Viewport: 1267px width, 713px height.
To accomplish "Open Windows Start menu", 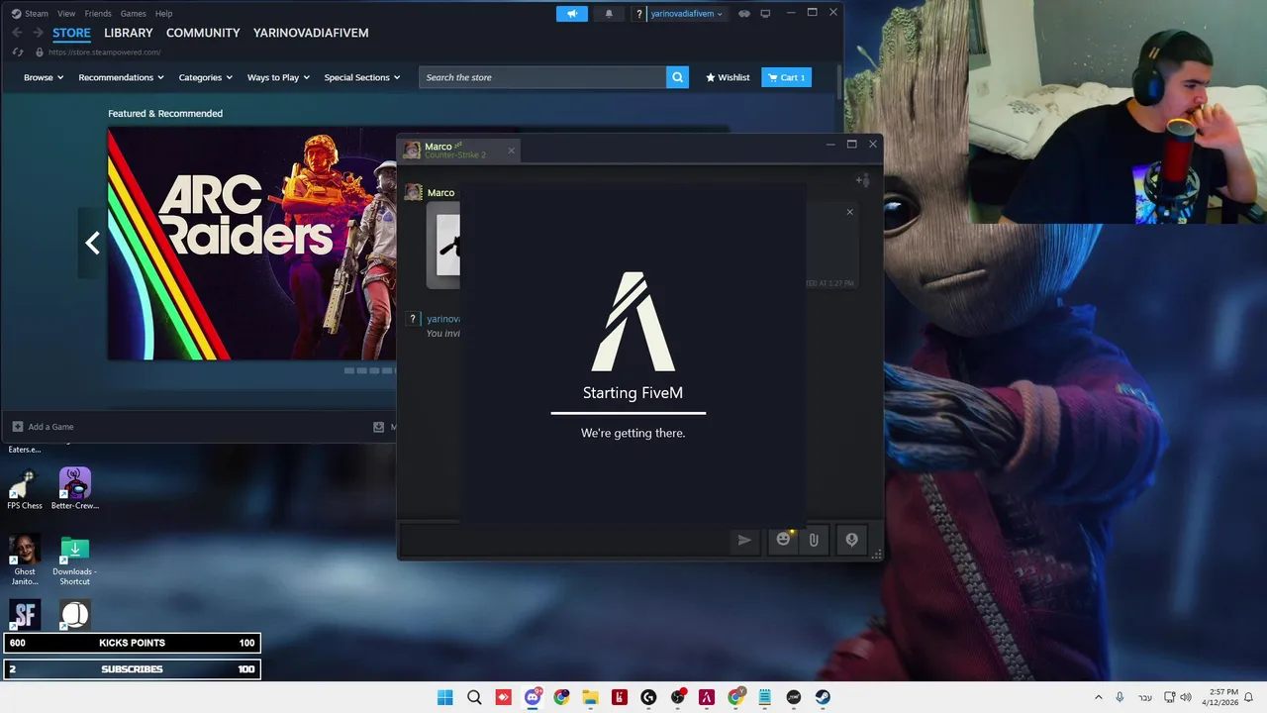I will pyautogui.click(x=445, y=697).
